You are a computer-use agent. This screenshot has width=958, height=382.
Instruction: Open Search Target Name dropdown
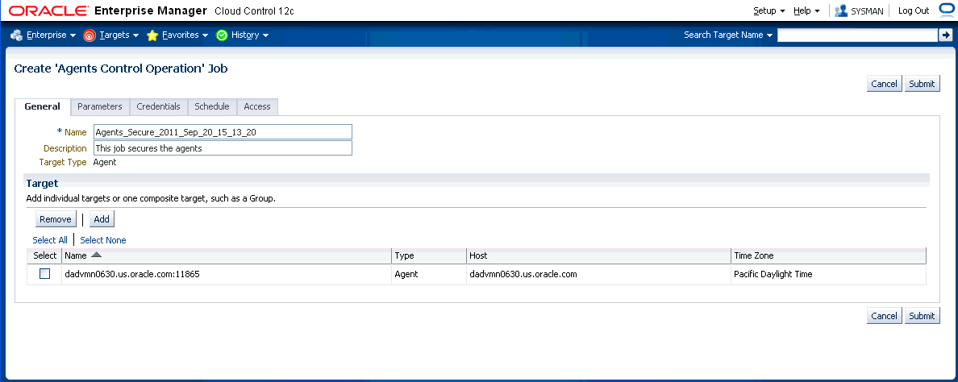tap(728, 35)
